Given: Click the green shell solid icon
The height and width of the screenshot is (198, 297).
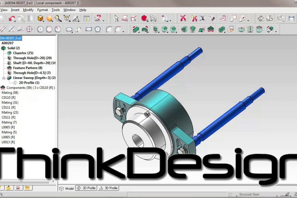Looking at the screenshot, I should (184, 29).
